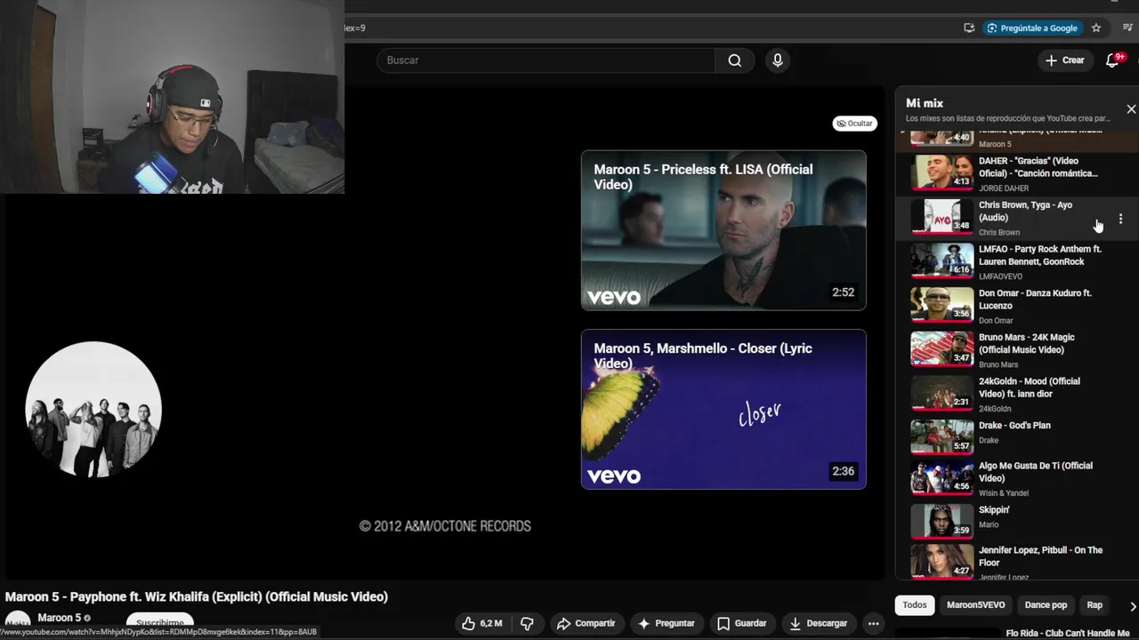Focus the Buscar search field
The width and height of the screenshot is (1139, 640).
coord(545,60)
